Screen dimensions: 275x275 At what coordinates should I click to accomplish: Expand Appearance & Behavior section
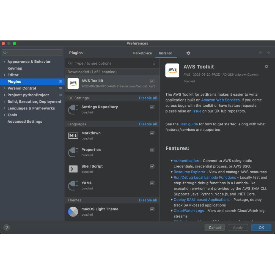pos(4,62)
